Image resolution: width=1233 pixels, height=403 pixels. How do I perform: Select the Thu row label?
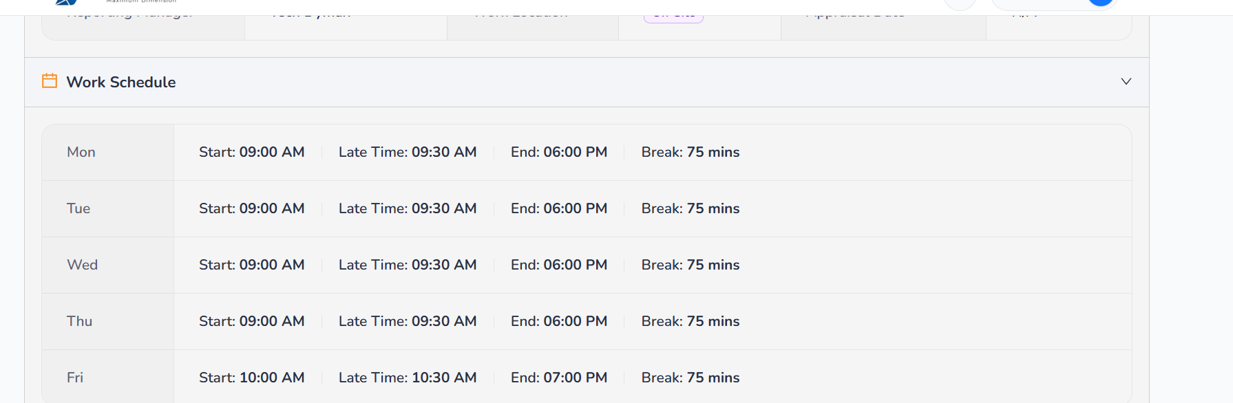[79, 321]
